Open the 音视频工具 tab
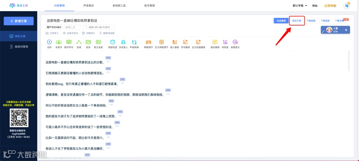This screenshot has width=359, height=161. [x=119, y=6]
